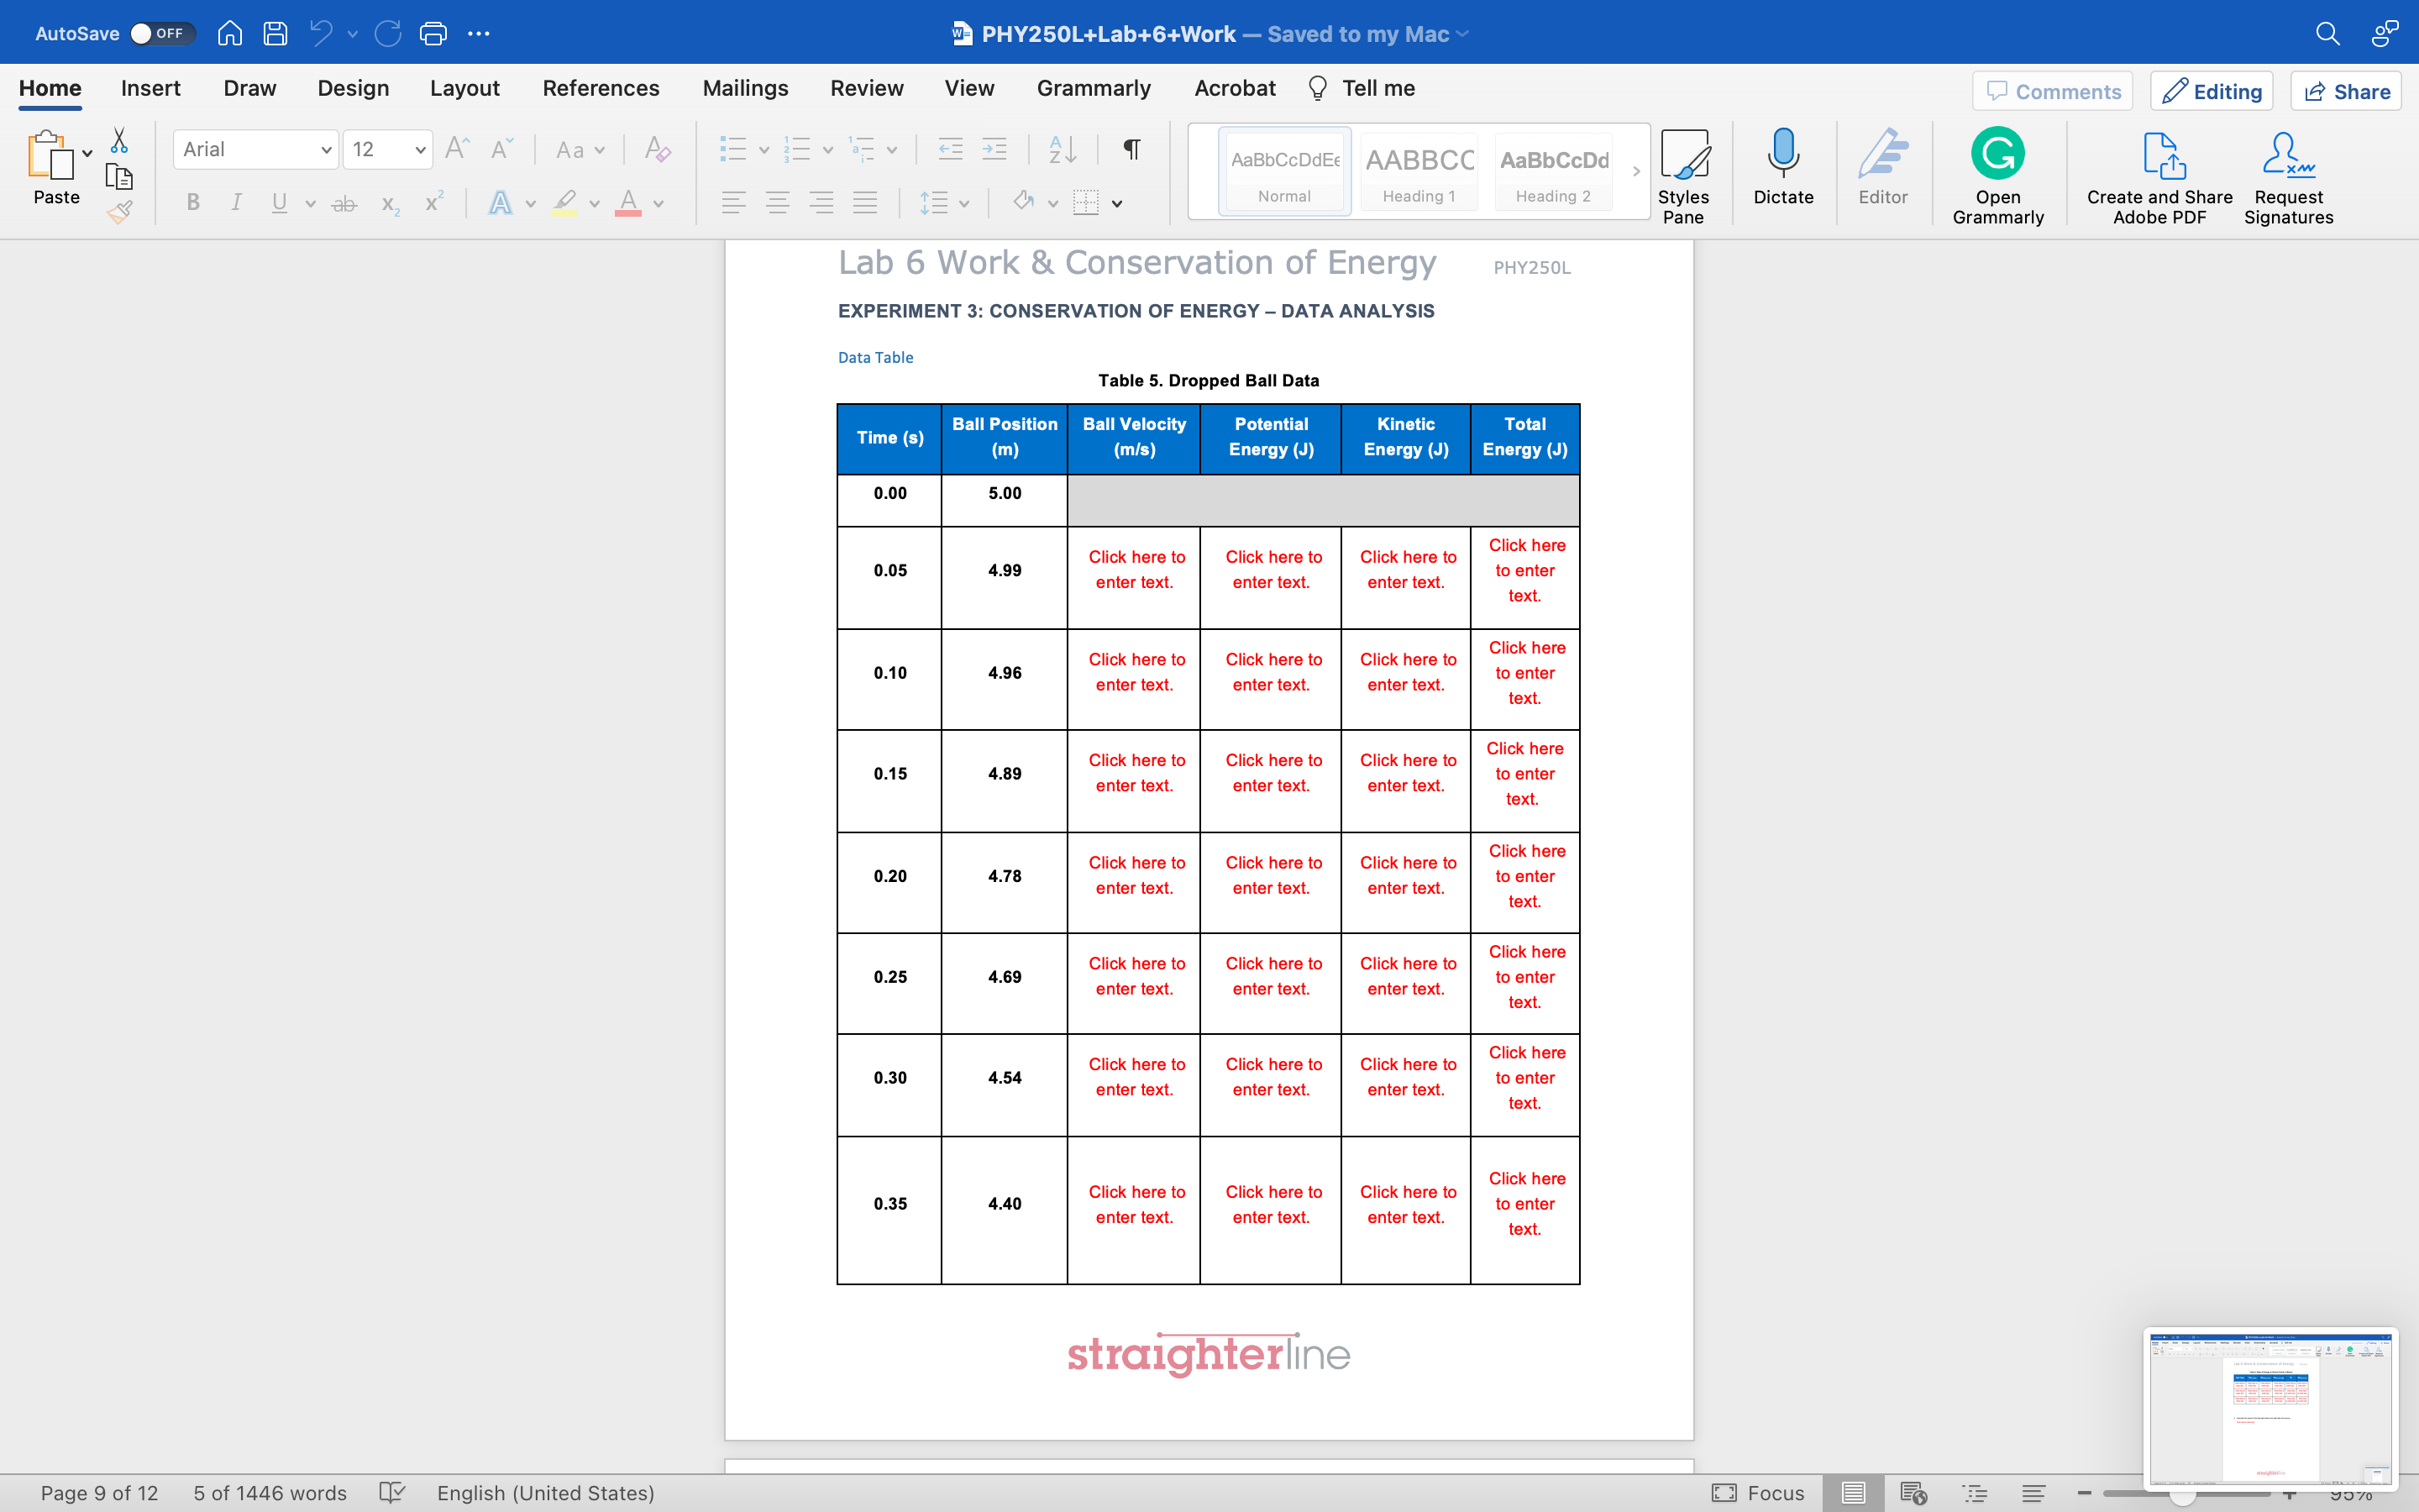
Task: Open the font size dropdown
Action: pos(419,149)
